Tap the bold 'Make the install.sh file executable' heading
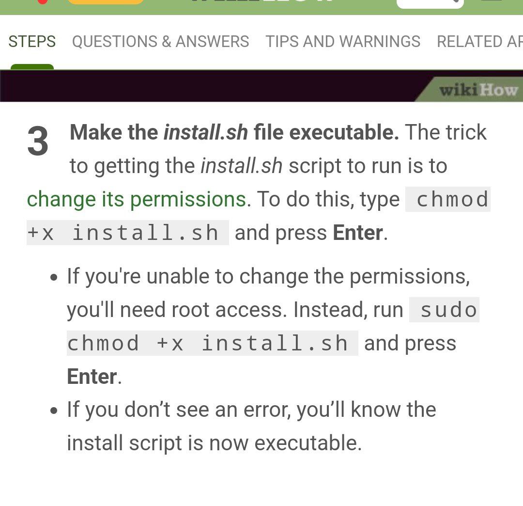This screenshot has width=523, height=506. (234, 132)
